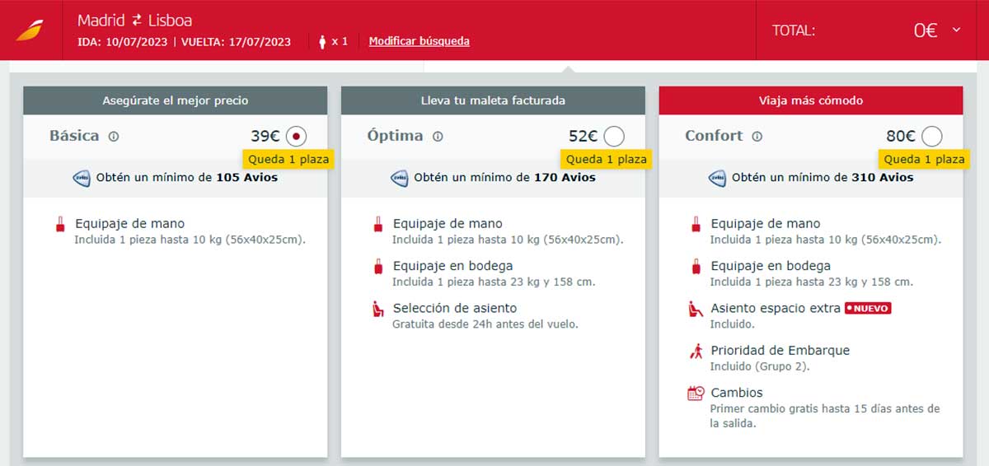Click the 105 Avios minimum text
Viewport: 989px width, 466px height.
point(187,177)
